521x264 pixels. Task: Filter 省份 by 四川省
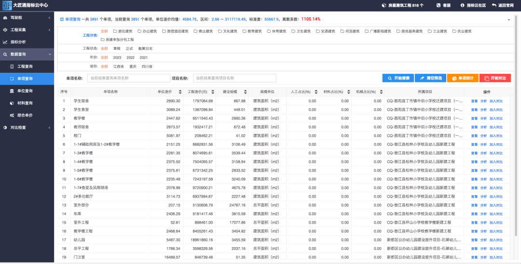coord(147,66)
